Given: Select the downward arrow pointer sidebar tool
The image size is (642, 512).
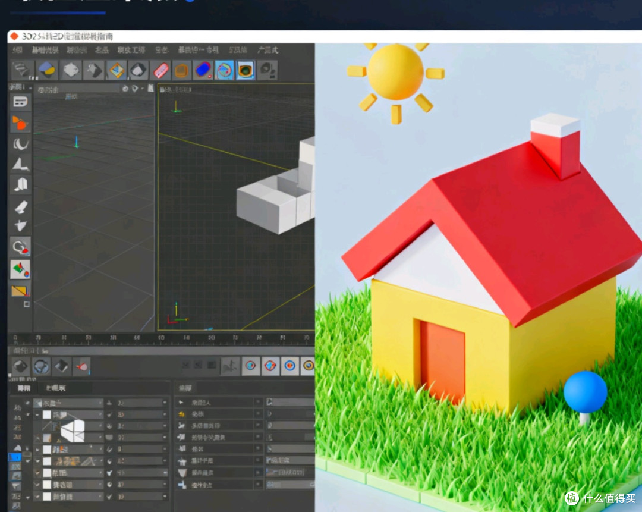Looking at the screenshot, I should 20,226.
